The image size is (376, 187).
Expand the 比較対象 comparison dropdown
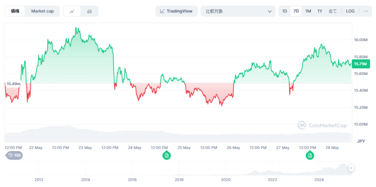[x=238, y=11]
